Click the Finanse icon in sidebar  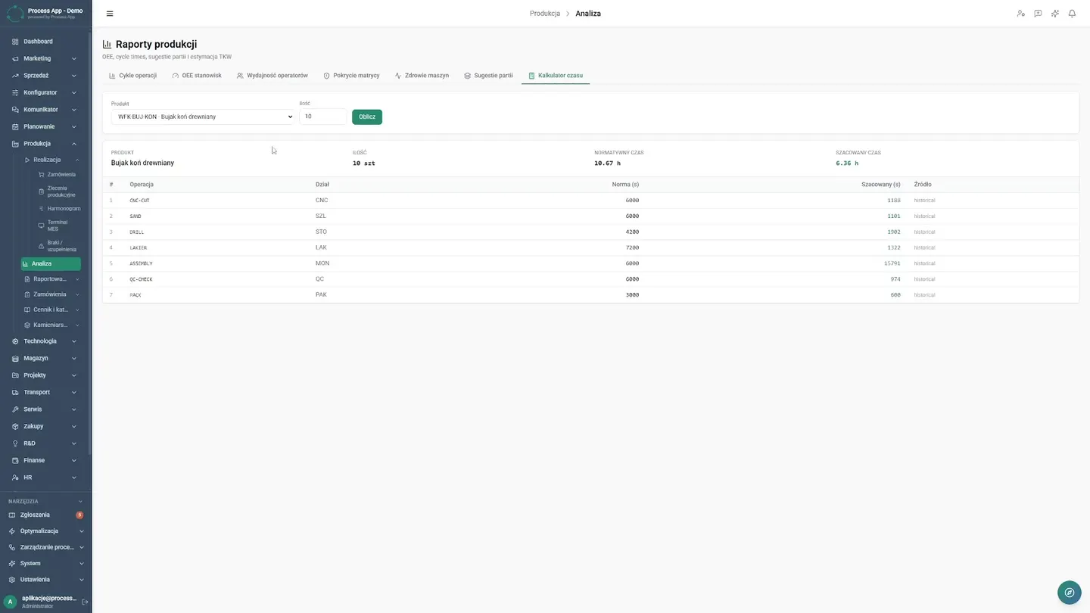pyautogui.click(x=15, y=460)
